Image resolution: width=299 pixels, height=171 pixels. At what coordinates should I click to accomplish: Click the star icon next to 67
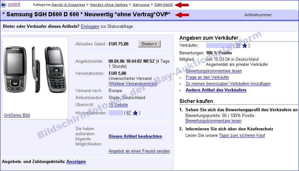pos(135,113)
